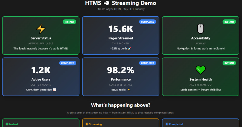Screen dimensions: 242x127
Task: Click the blue dot next to Completed legend
Action: click(167, 124)
